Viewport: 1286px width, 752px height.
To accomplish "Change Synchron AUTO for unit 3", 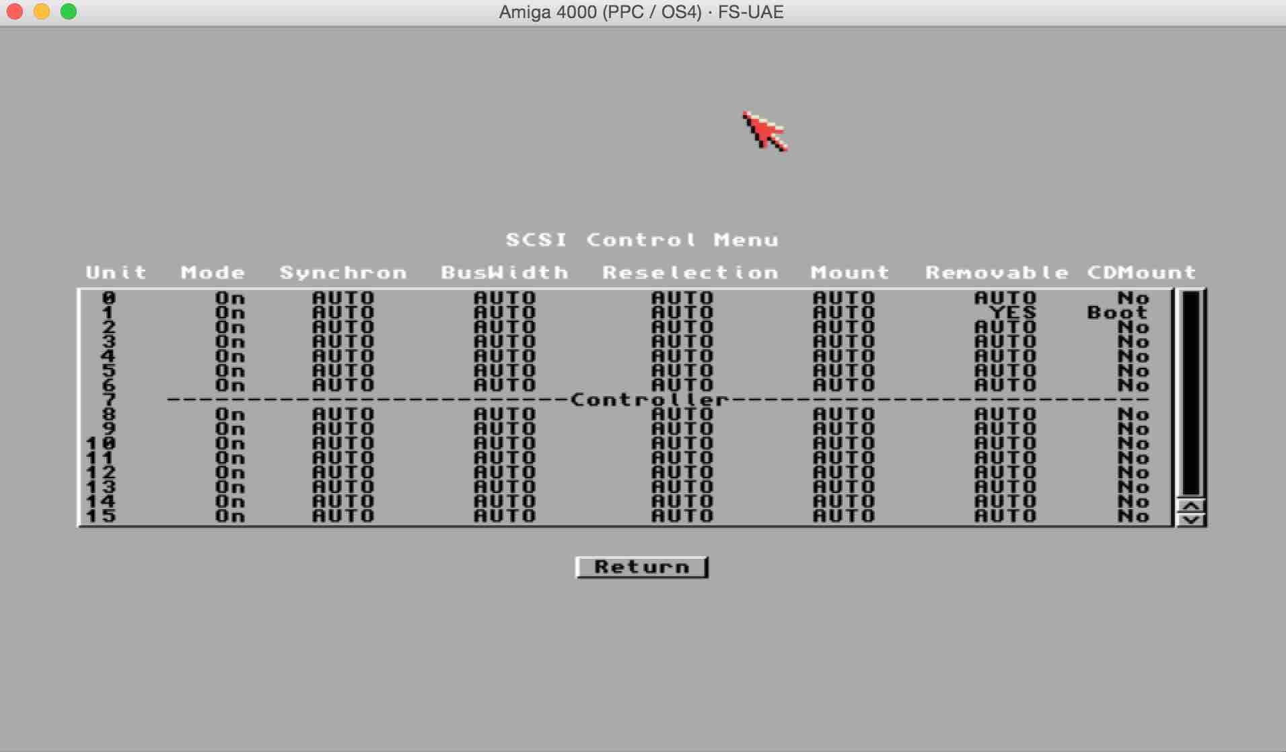I will pos(343,342).
